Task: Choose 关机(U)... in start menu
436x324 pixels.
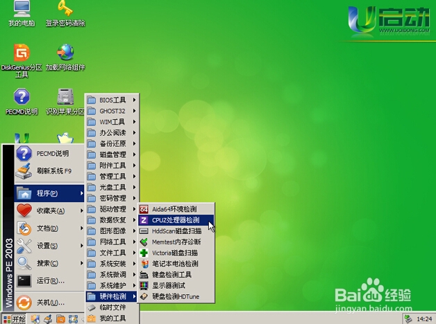Action: (49, 303)
